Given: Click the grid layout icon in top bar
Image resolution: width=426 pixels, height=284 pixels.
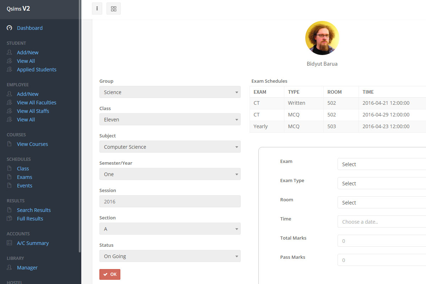Looking at the screenshot, I should click(x=114, y=9).
